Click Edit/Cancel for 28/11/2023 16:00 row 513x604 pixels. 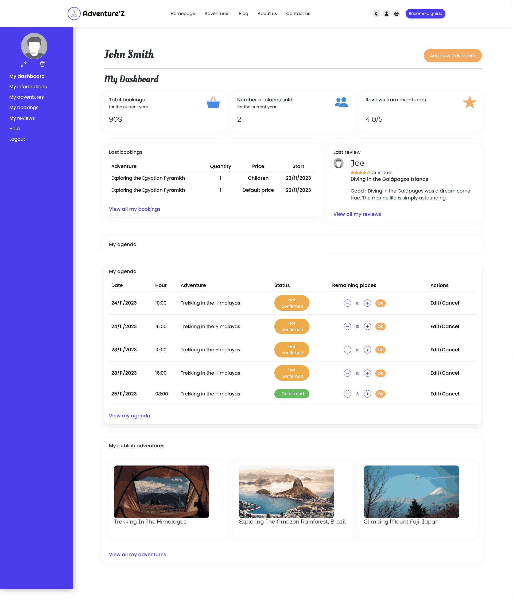[444, 373]
